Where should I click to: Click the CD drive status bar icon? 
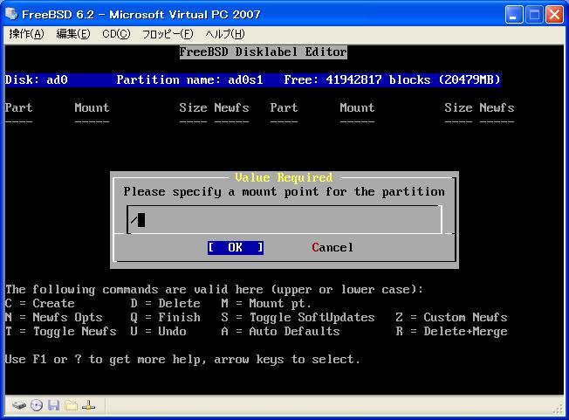(x=37, y=405)
